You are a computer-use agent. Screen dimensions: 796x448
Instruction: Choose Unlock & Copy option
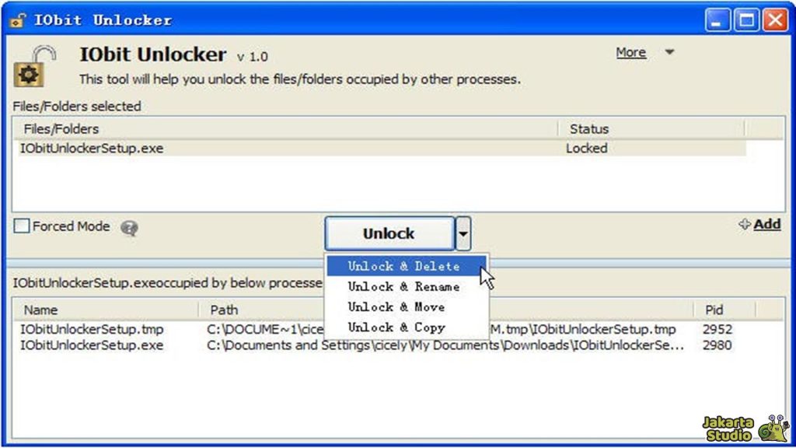coord(397,327)
